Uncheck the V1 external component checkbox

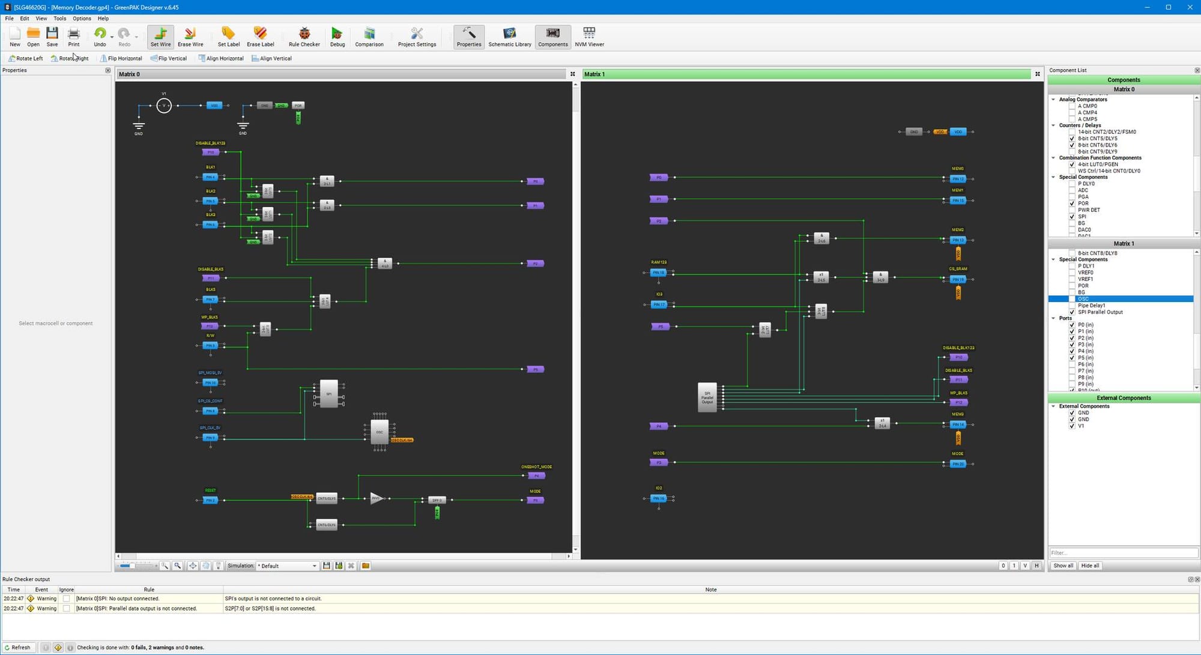point(1072,426)
